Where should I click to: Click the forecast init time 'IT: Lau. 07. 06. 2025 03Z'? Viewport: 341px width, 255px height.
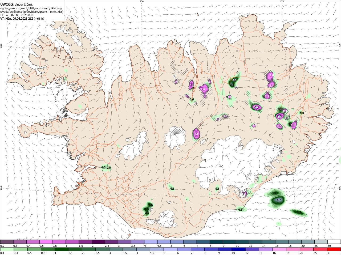click(x=17, y=15)
